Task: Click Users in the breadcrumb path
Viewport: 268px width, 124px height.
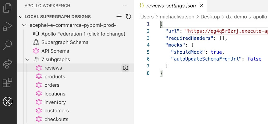Action: click(x=147, y=17)
